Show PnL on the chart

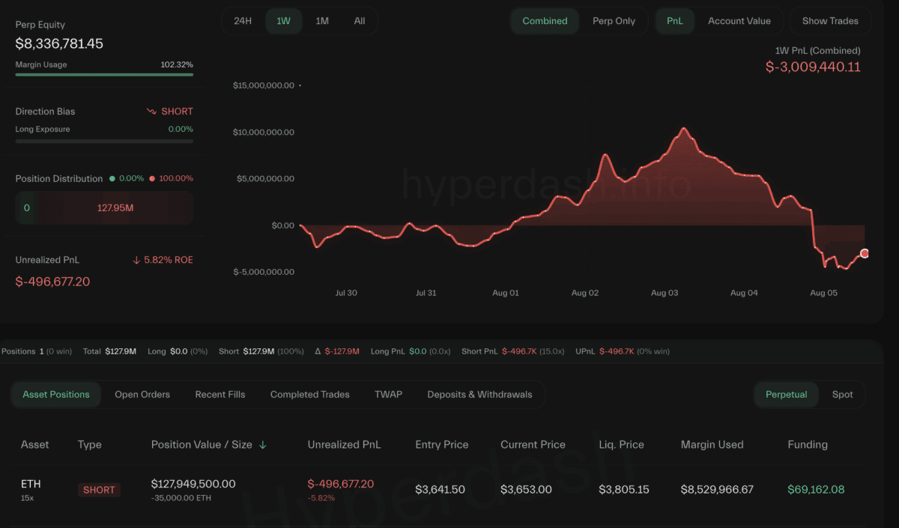click(675, 21)
